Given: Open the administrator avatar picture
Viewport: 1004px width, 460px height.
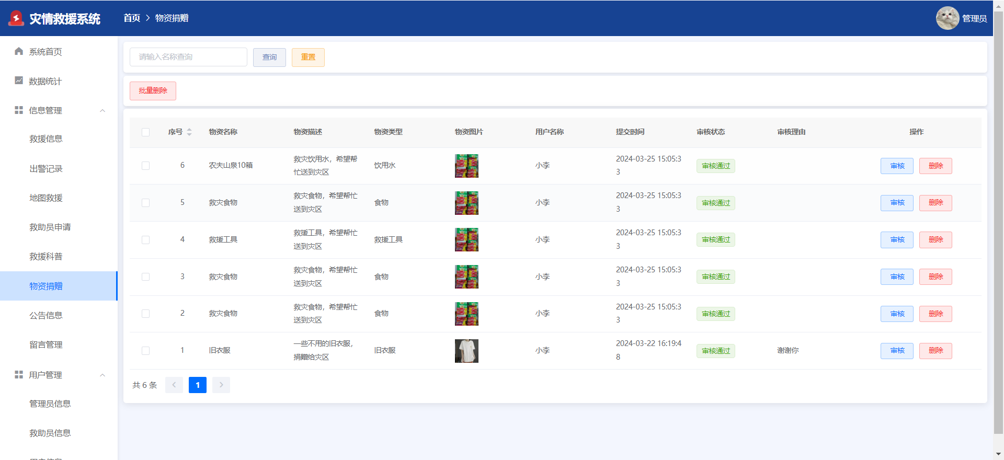Looking at the screenshot, I should pos(947,18).
